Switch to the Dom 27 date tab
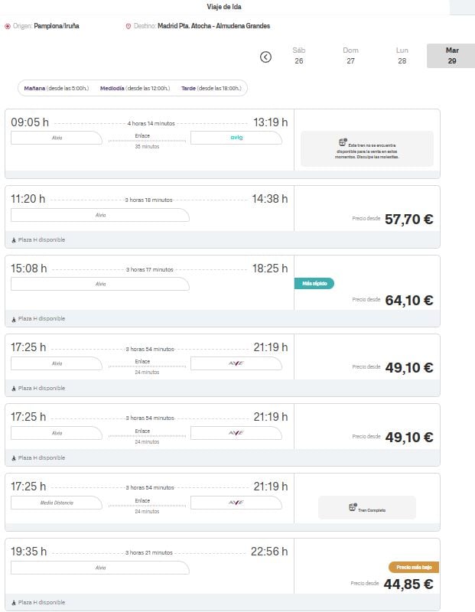This screenshot has height=612, width=475. [350, 56]
